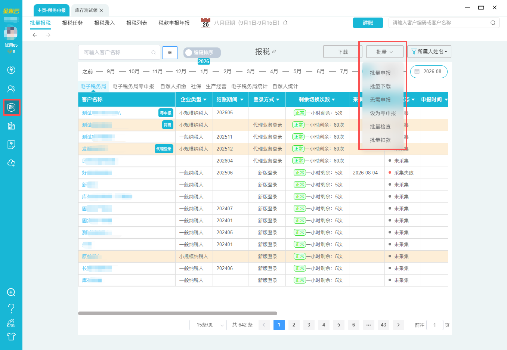
Task: Switch to the 报税任务 tab
Action: [x=72, y=23]
